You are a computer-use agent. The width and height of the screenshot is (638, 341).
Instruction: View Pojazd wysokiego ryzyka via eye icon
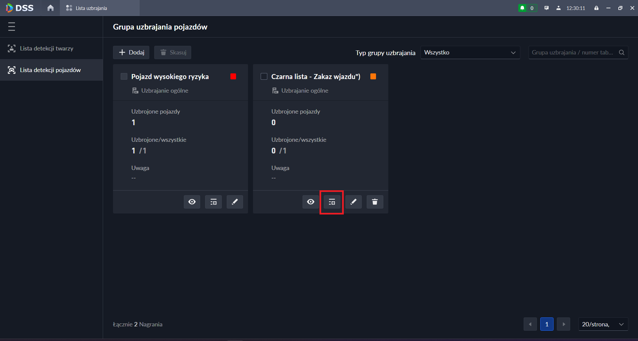pos(192,202)
